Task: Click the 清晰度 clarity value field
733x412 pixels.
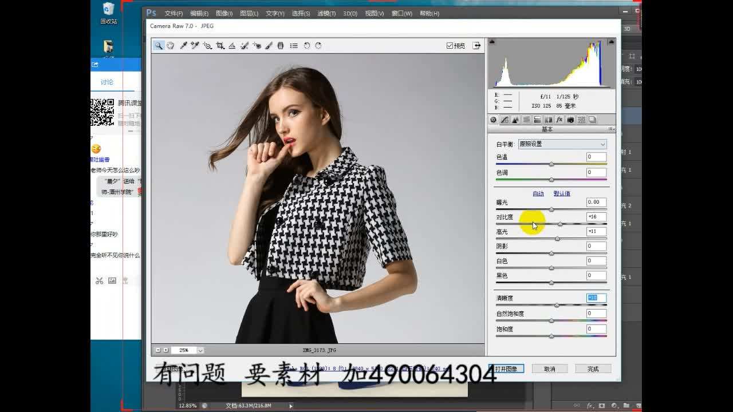Action: point(596,298)
